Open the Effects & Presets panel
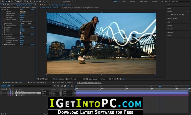This screenshot has height=115, width=191. point(172,19)
